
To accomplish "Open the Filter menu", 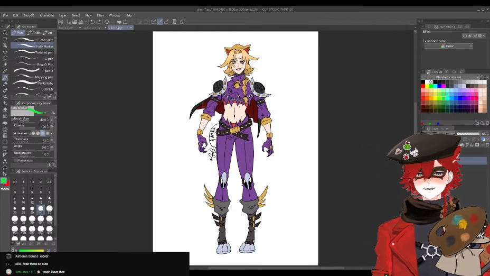I will point(100,15).
